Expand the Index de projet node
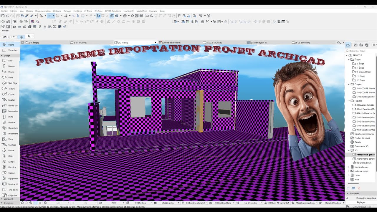Viewport: 377px width, 212px height. 349,171
